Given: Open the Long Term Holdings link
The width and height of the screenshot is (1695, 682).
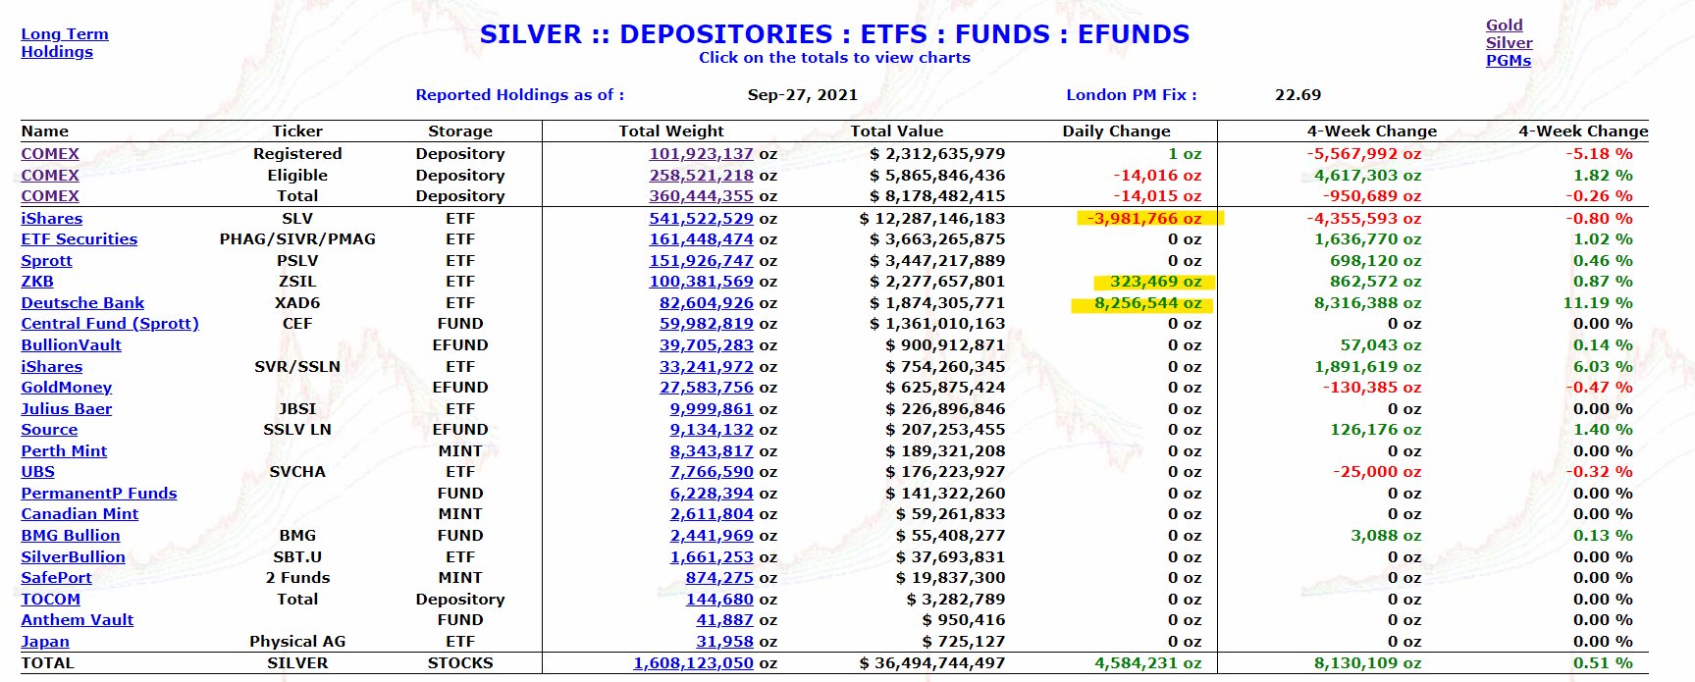Looking at the screenshot, I should click(65, 42).
